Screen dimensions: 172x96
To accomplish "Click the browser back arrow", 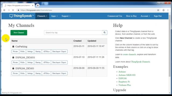I will (x=4, y=10).
